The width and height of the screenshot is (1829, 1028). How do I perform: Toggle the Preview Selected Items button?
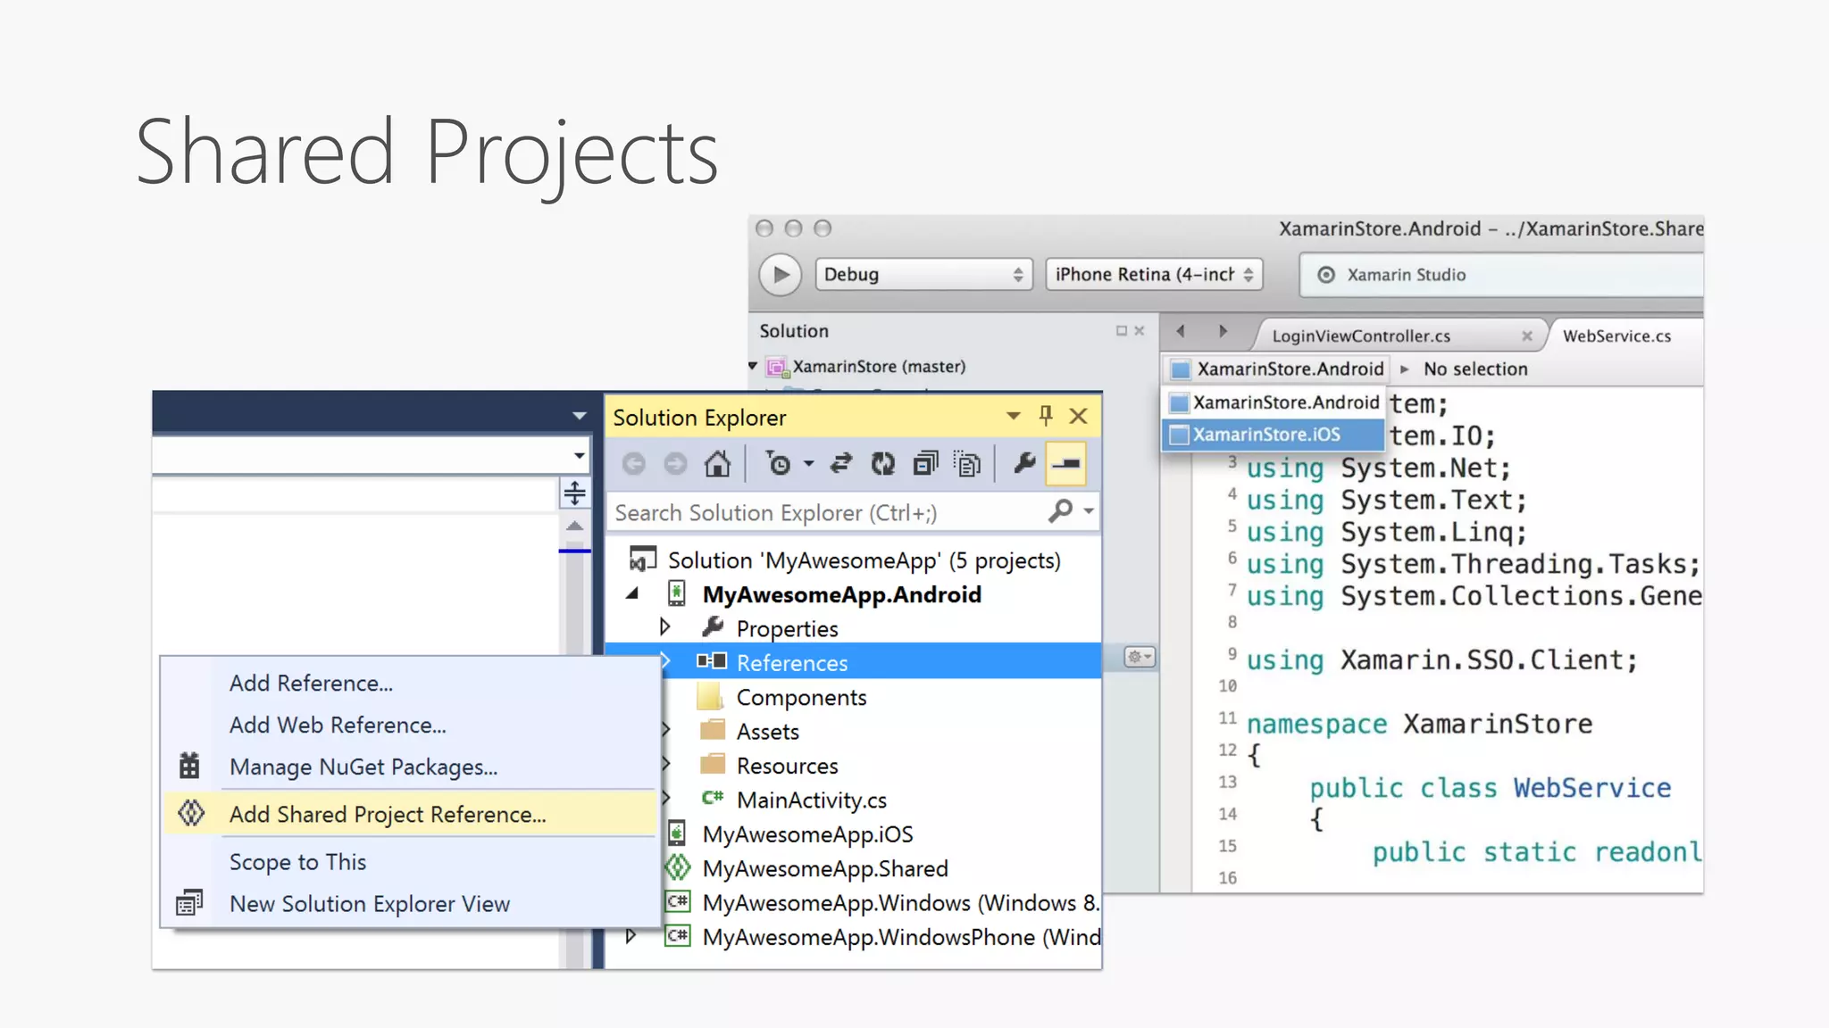1065,464
